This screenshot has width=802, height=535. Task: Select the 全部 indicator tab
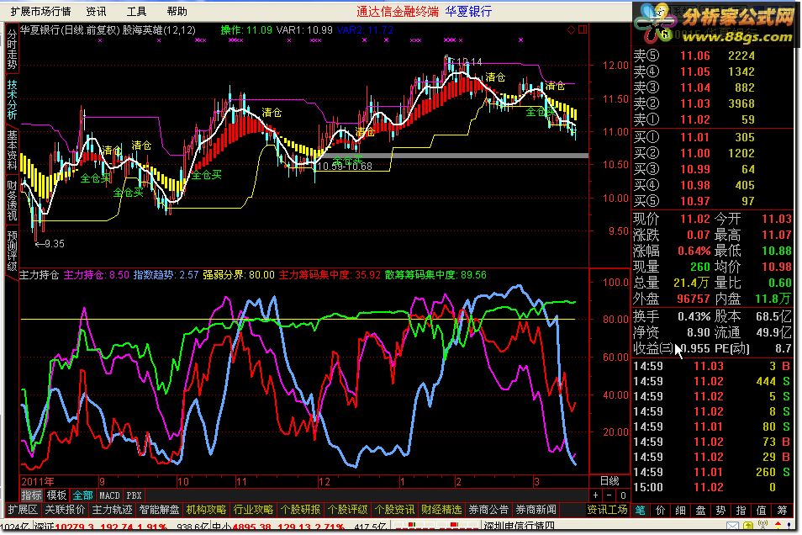click(x=82, y=495)
